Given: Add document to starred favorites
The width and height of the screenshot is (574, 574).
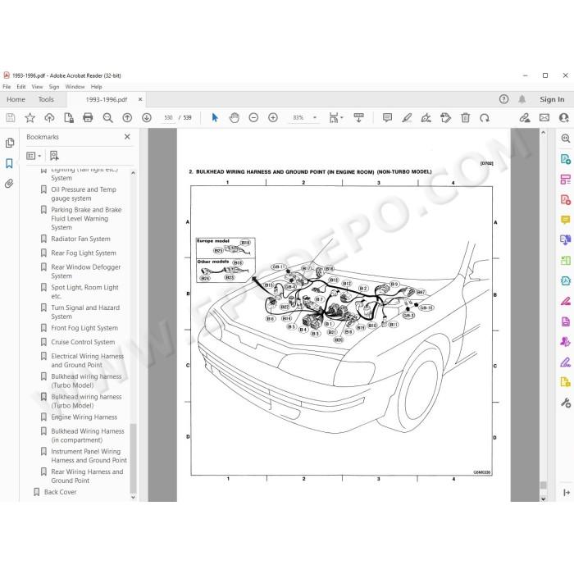Looking at the screenshot, I should [x=30, y=117].
